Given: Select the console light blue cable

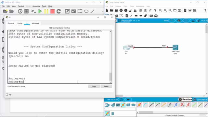Looking at the screenshot, I should point(146,105).
